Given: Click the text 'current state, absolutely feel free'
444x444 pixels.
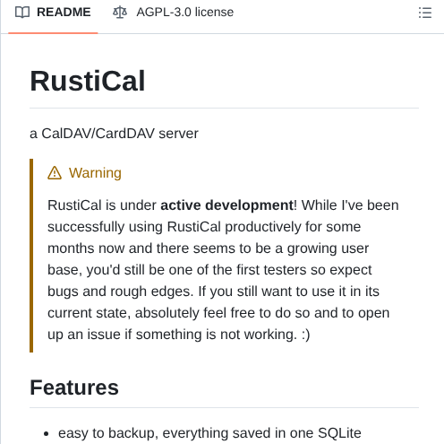Looking at the screenshot, I should click(151, 313).
